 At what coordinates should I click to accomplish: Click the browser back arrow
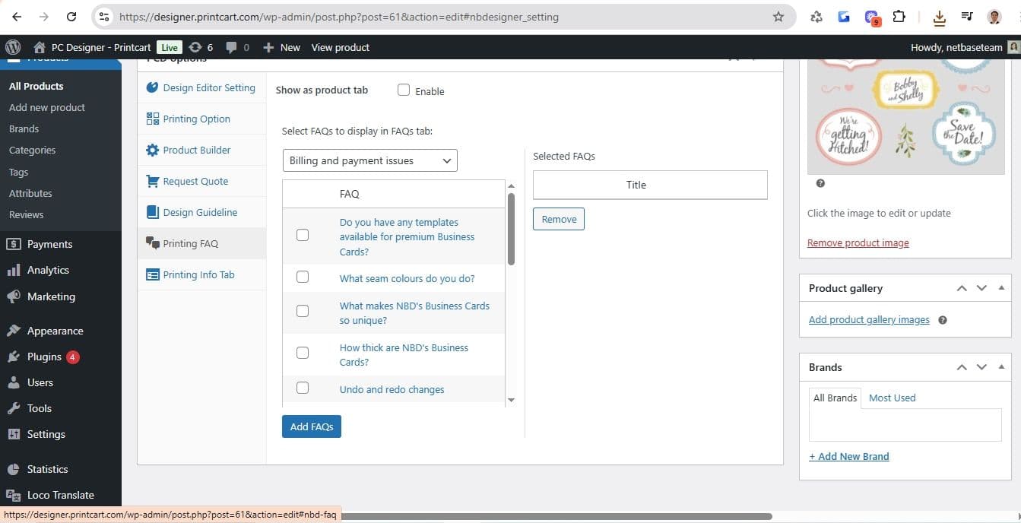click(17, 16)
